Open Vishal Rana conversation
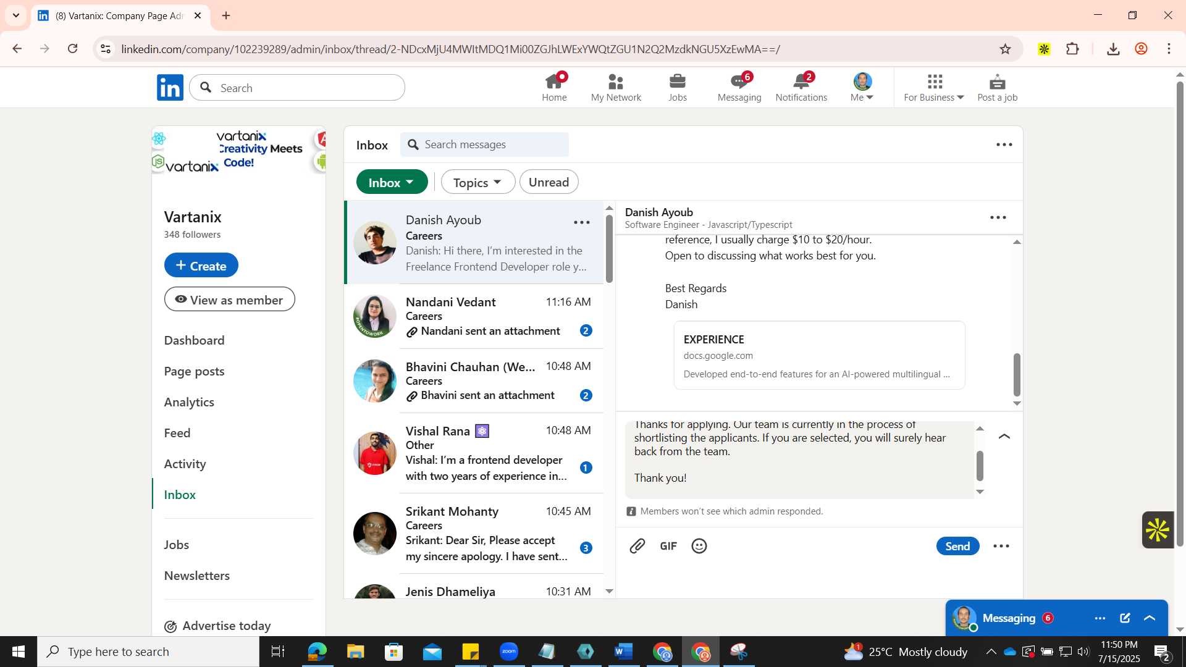This screenshot has height=667, width=1186. coord(474,453)
